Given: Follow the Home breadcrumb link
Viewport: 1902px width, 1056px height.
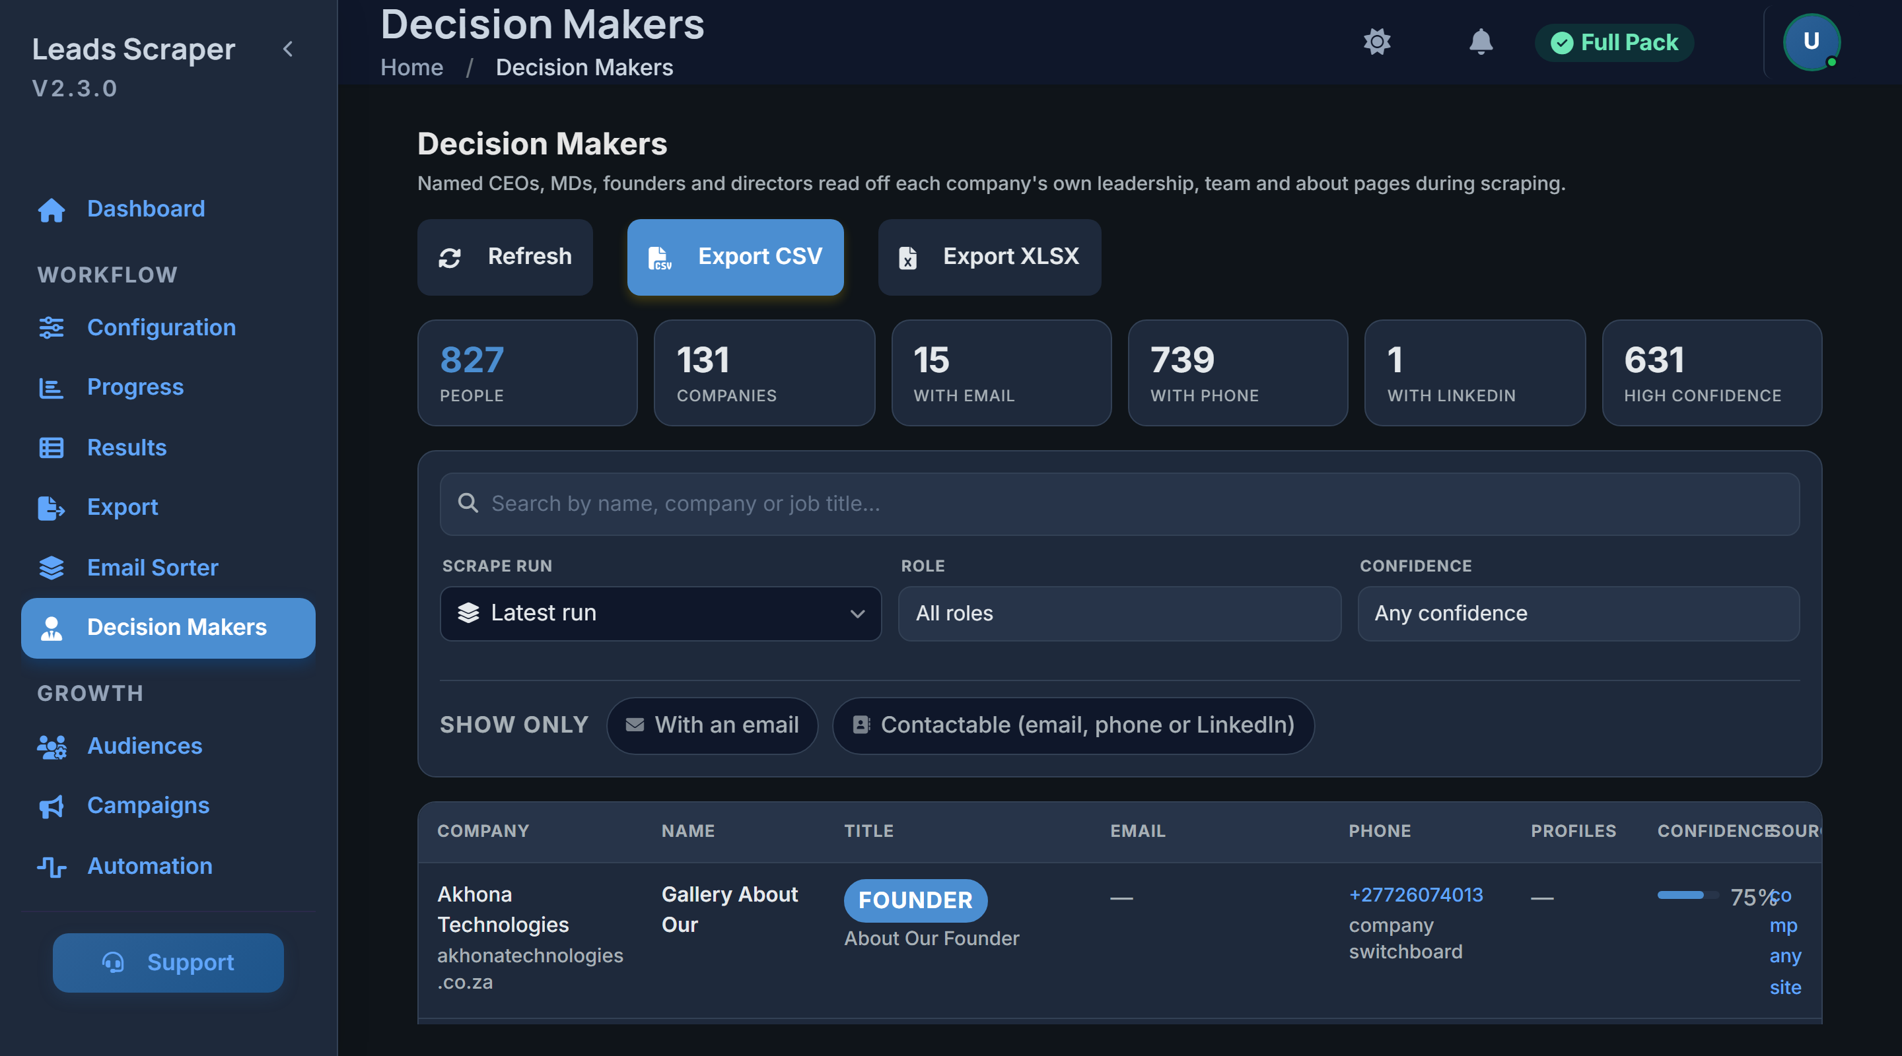Looking at the screenshot, I should tap(411, 67).
